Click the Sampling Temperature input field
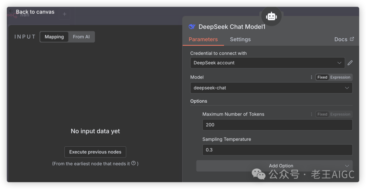The height and width of the screenshot is (189, 366). (277, 150)
